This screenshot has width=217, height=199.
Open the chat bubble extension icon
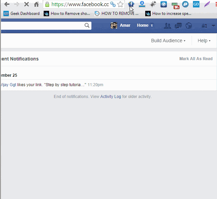(185, 4)
